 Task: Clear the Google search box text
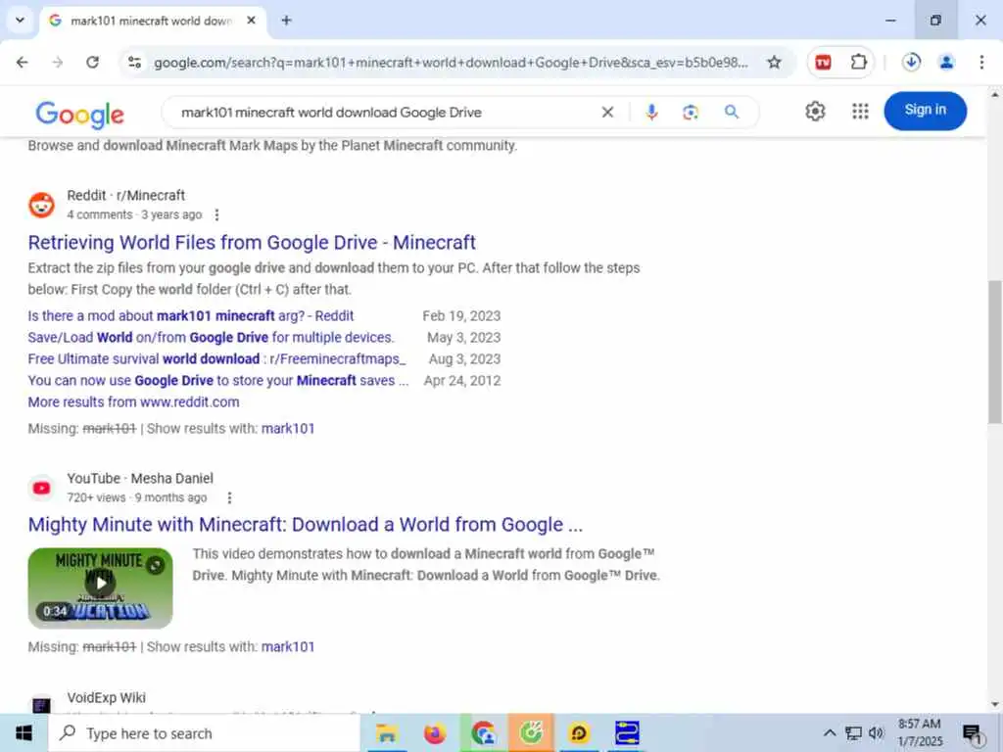tap(607, 113)
